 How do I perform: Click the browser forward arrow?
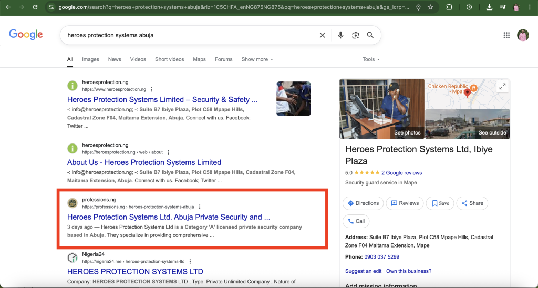(22, 7)
